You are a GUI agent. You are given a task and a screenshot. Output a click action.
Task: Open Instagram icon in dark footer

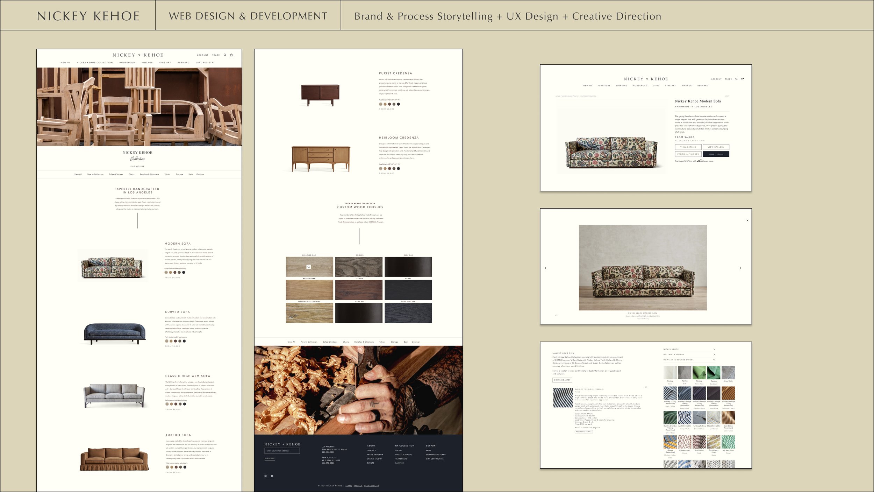tap(265, 476)
